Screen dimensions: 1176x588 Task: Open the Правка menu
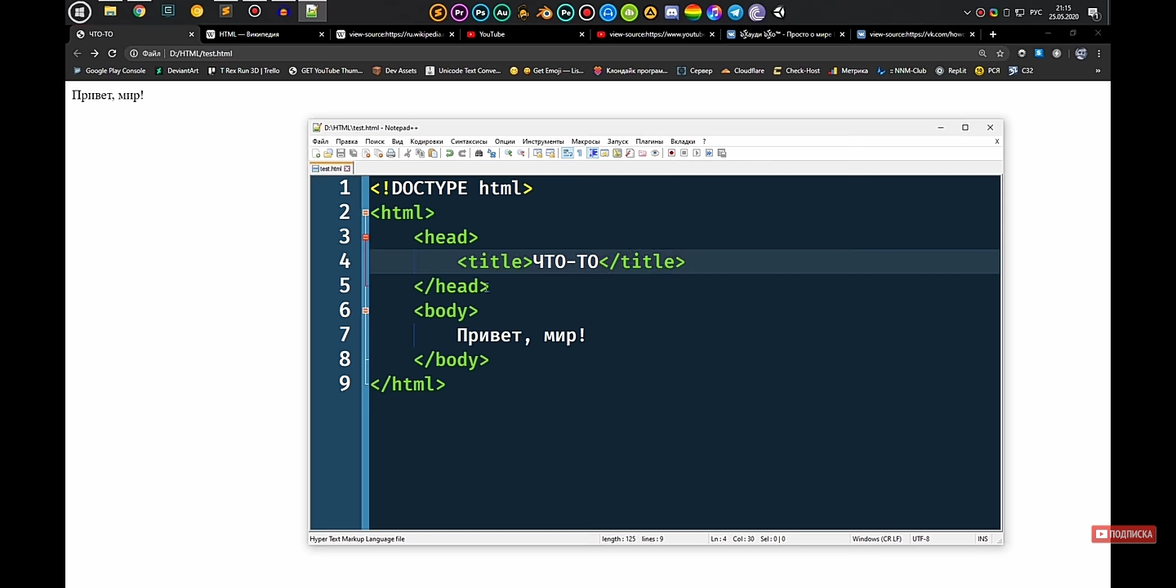pos(346,141)
